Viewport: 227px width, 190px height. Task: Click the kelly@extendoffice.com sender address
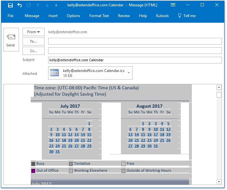[x=68, y=32]
